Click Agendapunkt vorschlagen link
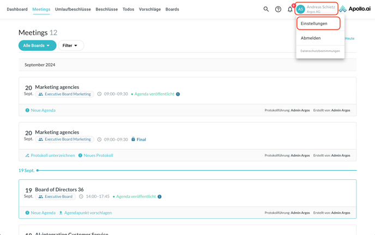 pyautogui.click(x=88, y=213)
